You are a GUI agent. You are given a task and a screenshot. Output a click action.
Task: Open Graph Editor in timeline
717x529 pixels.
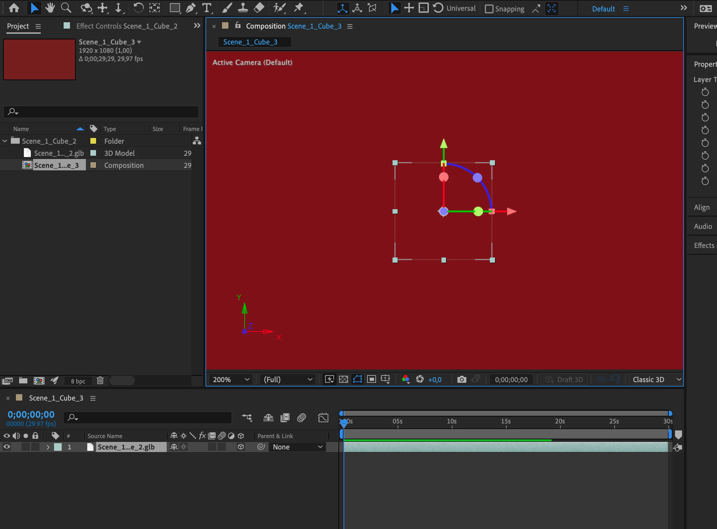323,417
